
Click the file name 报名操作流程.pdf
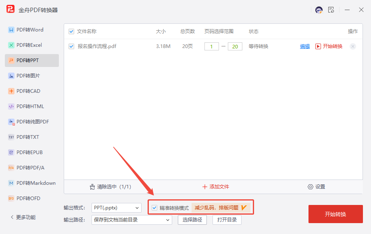coord(97,46)
